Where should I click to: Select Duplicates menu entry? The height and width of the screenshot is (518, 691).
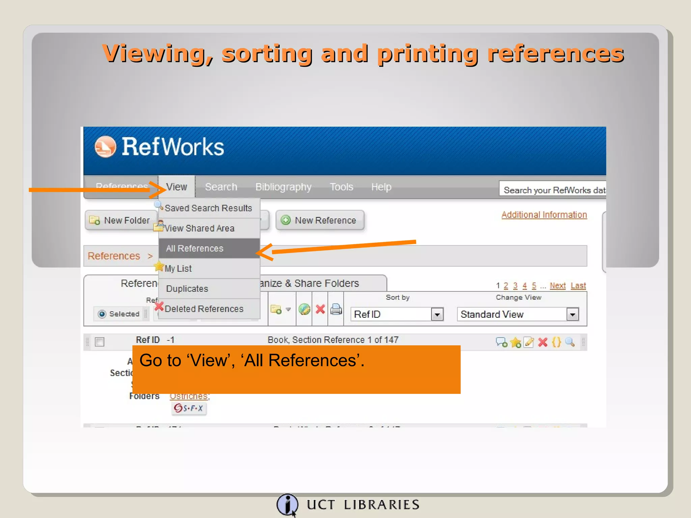[x=209, y=289]
